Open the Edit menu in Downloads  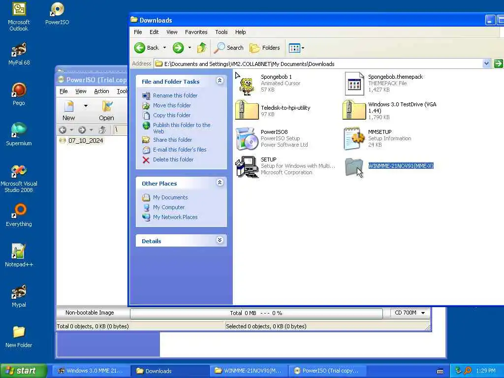coord(154,32)
